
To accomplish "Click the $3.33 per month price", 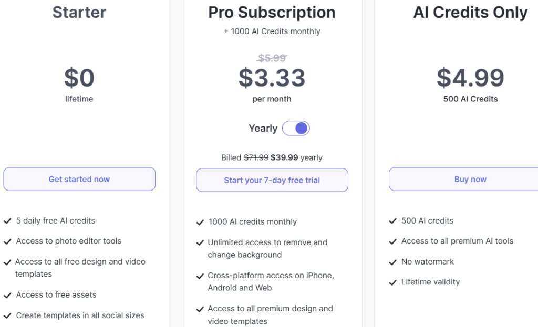I will 272,78.
